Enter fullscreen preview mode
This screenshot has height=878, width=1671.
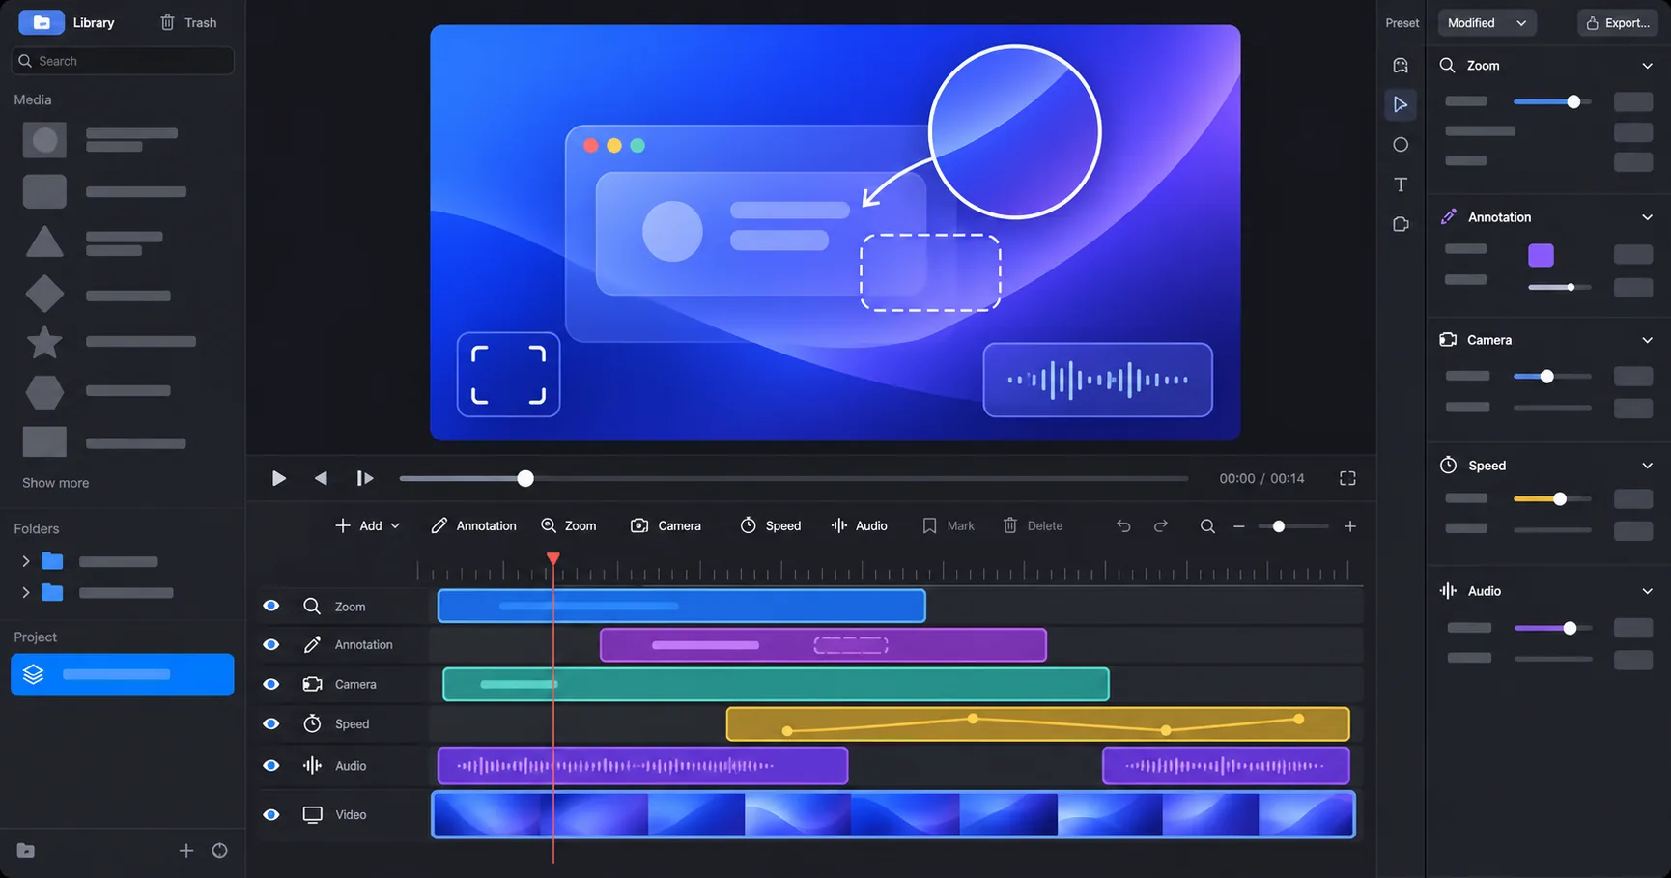coord(1347,478)
